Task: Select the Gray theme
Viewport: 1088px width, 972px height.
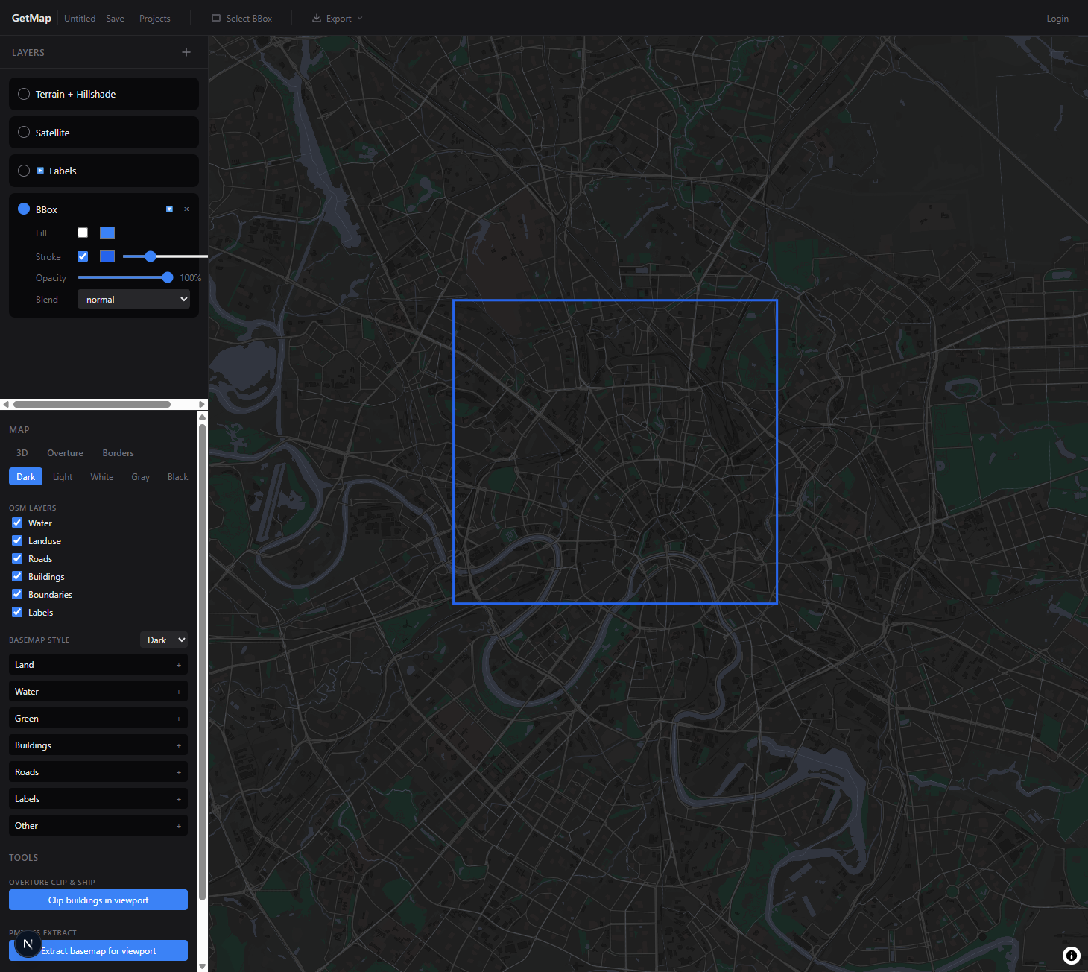Action: (140, 476)
